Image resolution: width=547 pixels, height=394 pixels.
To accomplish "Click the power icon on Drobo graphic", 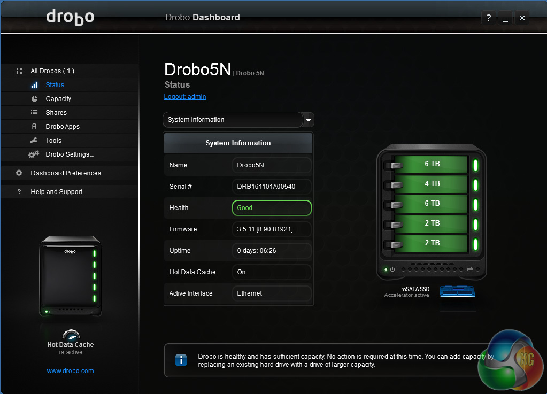I will (392, 269).
